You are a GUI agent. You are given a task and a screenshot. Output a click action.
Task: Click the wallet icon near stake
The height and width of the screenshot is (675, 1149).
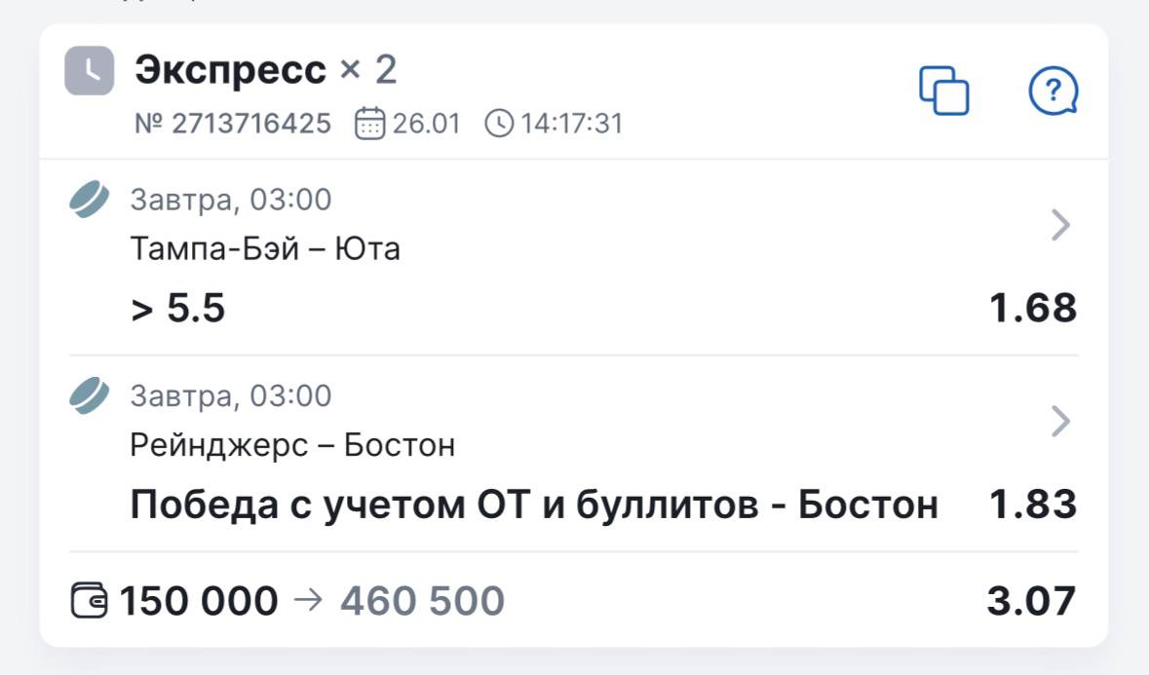90,600
